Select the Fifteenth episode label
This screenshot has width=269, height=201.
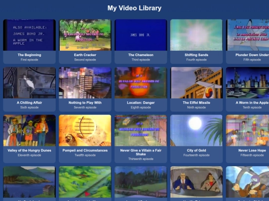click(252, 155)
